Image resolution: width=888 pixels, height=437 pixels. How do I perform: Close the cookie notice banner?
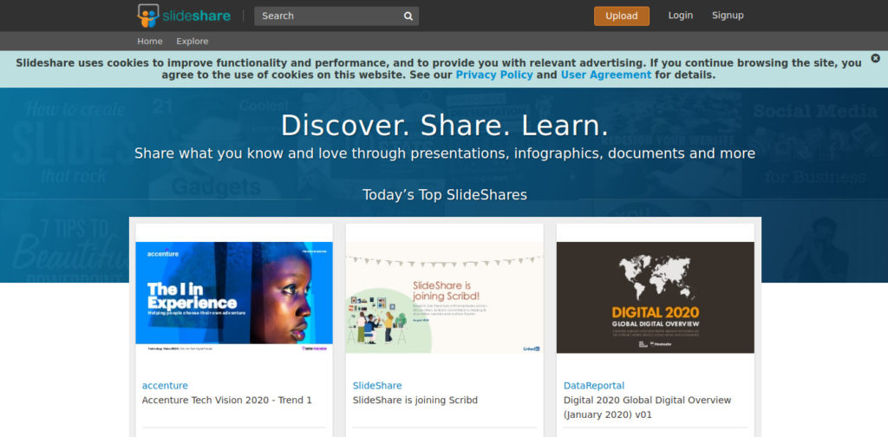click(876, 58)
